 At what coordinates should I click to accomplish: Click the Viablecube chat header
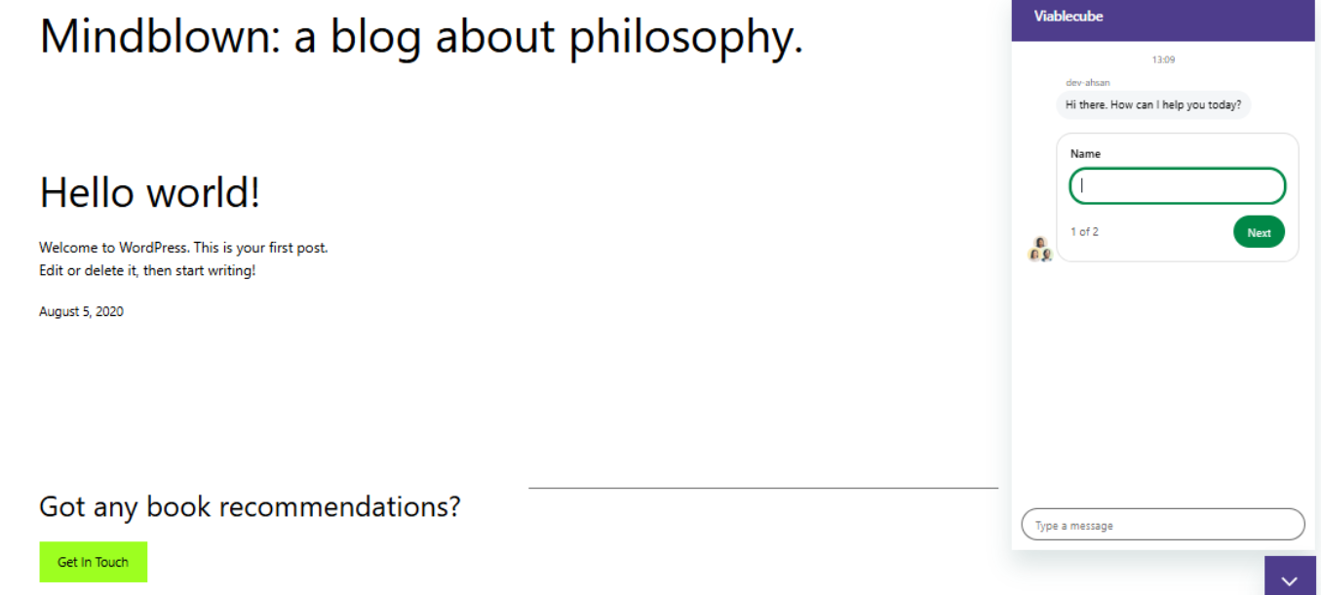click(1068, 17)
